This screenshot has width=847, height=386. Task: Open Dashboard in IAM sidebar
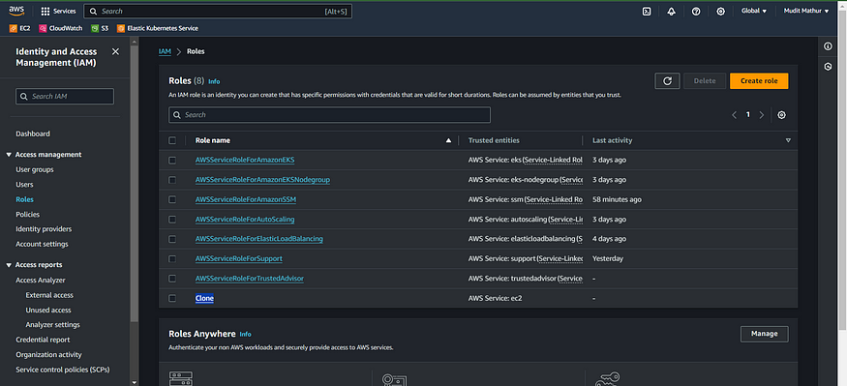pos(33,134)
